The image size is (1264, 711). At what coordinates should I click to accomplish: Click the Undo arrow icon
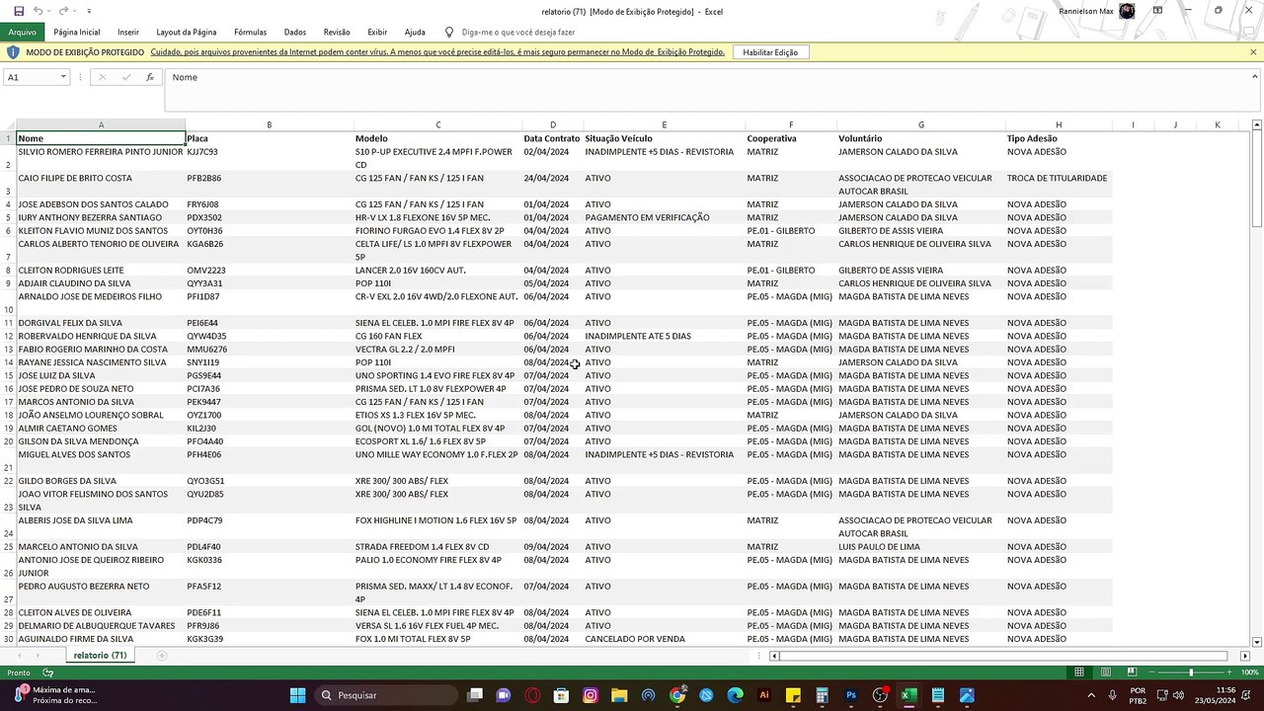click(38, 11)
